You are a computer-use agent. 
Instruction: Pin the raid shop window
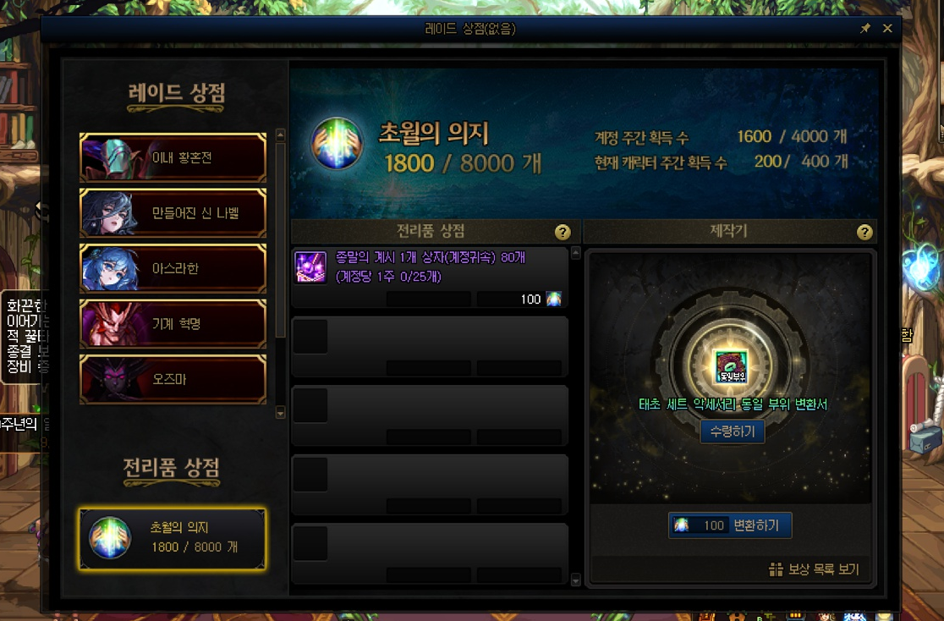[865, 28]
